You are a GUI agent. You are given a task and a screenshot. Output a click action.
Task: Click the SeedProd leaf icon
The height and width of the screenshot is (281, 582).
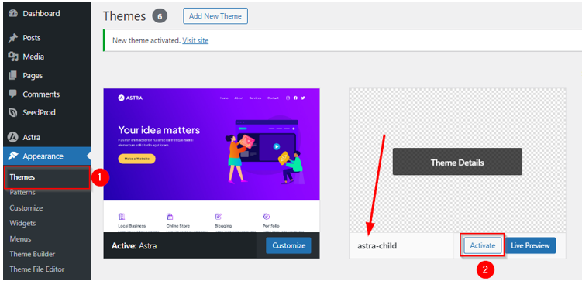(x=13, y=113)
